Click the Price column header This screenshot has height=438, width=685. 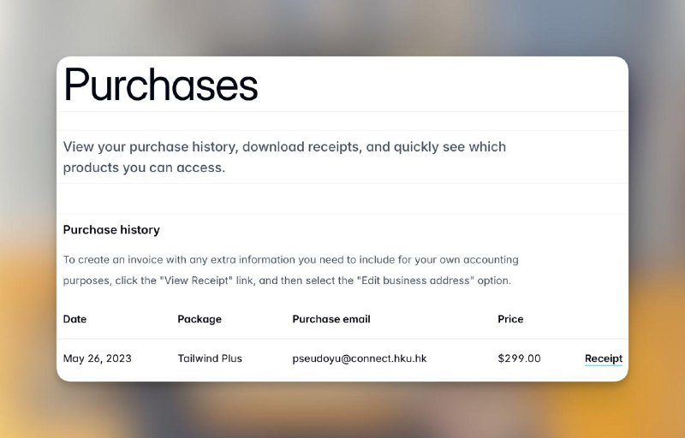(510, 319)
